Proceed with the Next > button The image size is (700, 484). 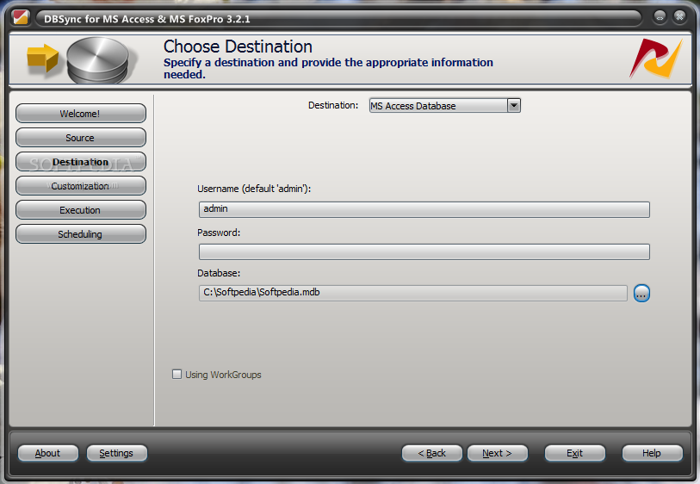click(498, 453)
